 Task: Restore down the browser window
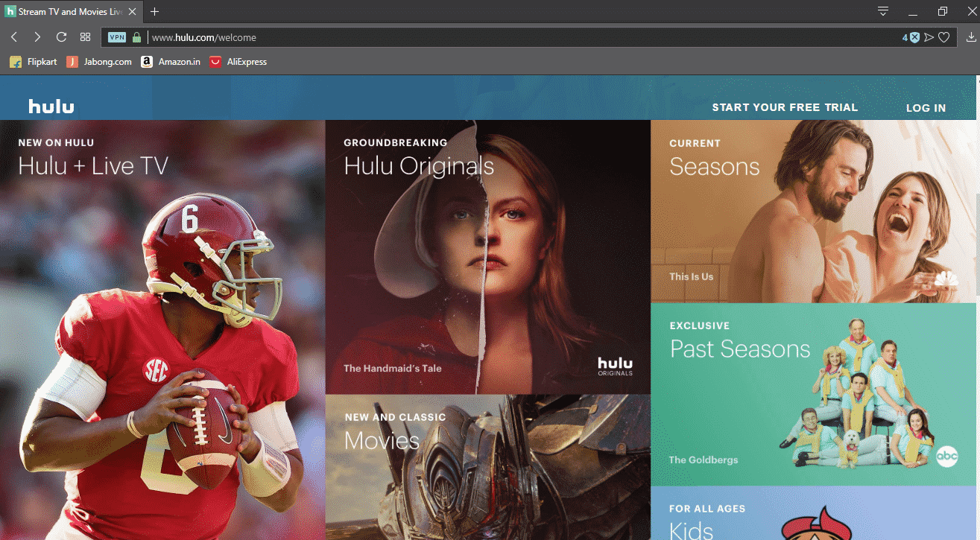pyautogui.click(x=943, y=12)
